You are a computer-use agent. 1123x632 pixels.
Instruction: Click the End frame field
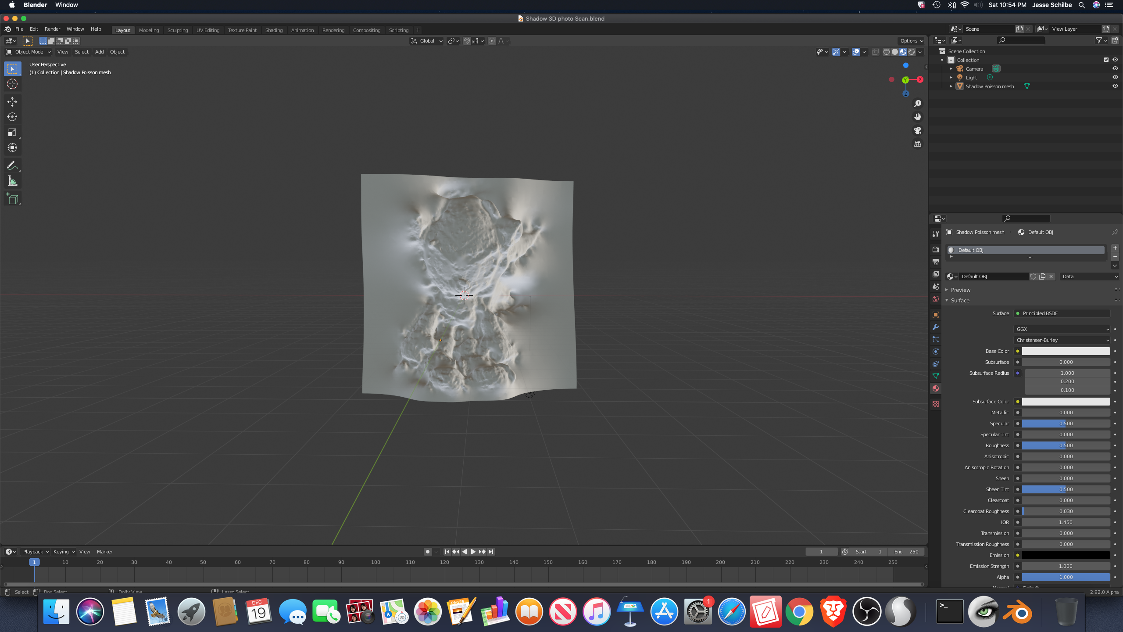[x=906, y=552]
